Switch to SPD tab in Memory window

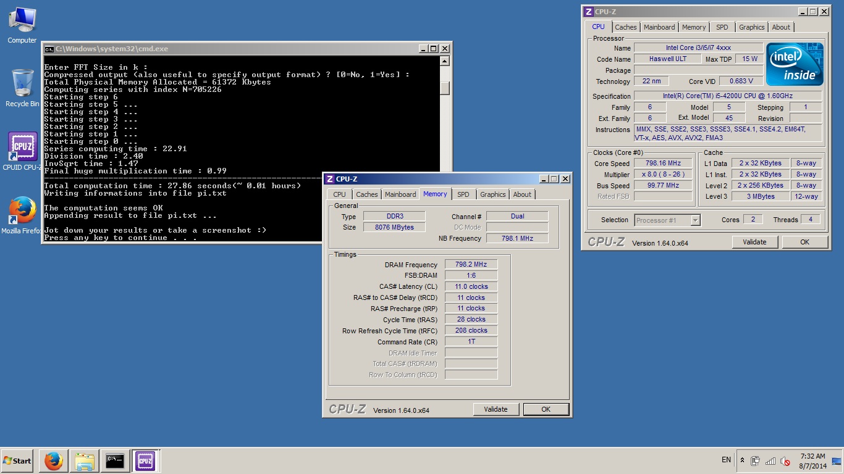pos(463,194)
